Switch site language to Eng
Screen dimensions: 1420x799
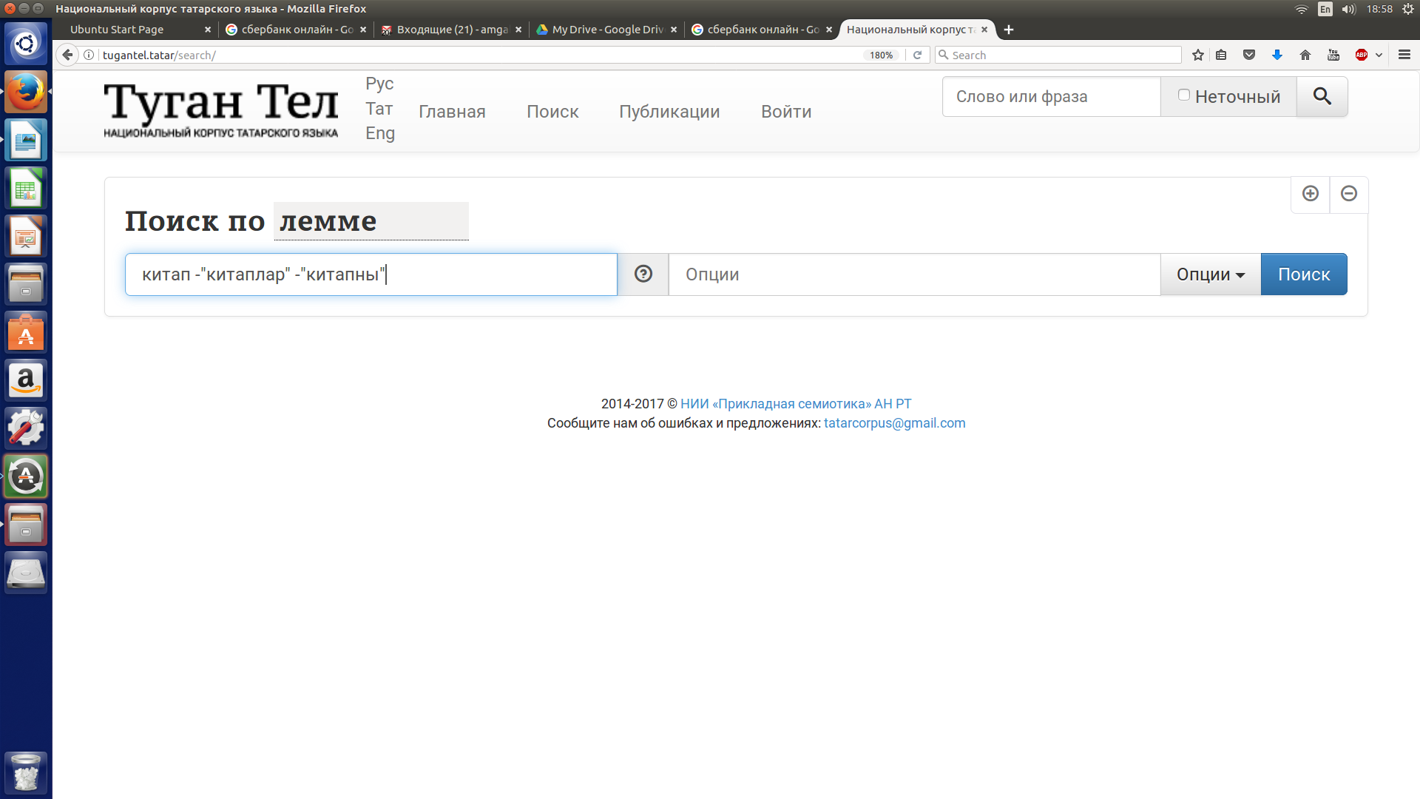coord(379,133)
